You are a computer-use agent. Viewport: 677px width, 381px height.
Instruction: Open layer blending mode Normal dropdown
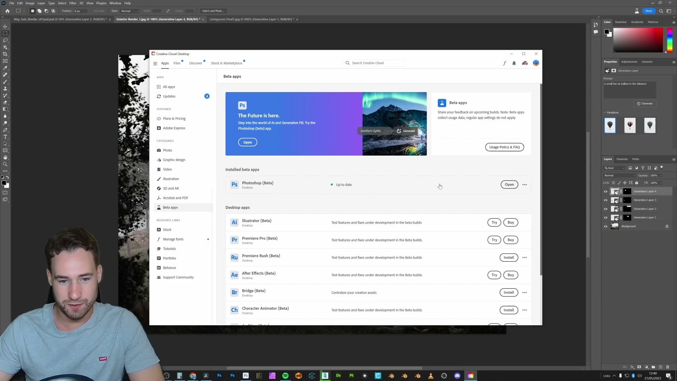pyautogui.click(x=620, y=175)
